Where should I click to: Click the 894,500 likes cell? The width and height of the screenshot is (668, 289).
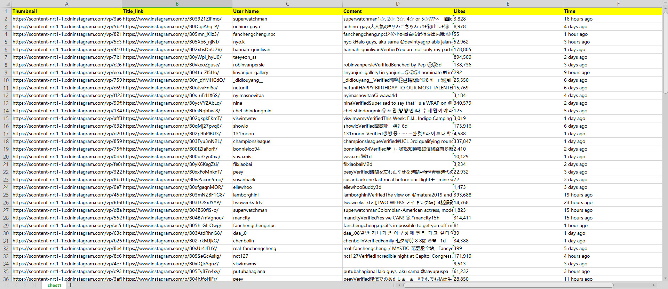[508, 57]
